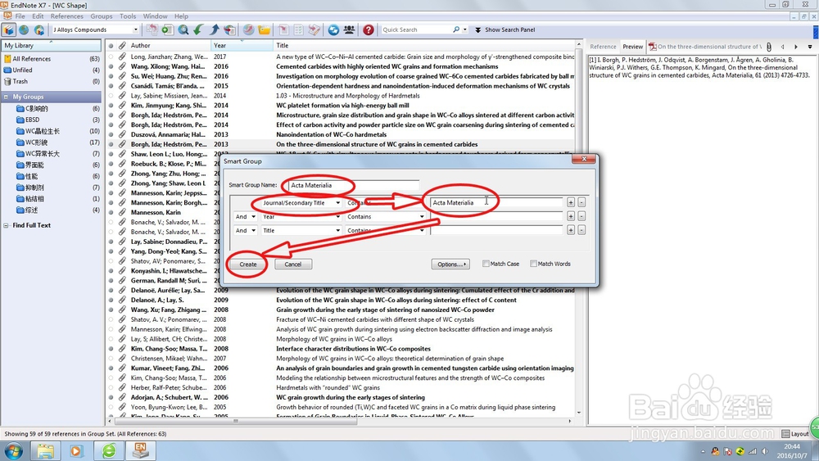
Task: Click the green Import arrow icon
Action: coord(198,29)
